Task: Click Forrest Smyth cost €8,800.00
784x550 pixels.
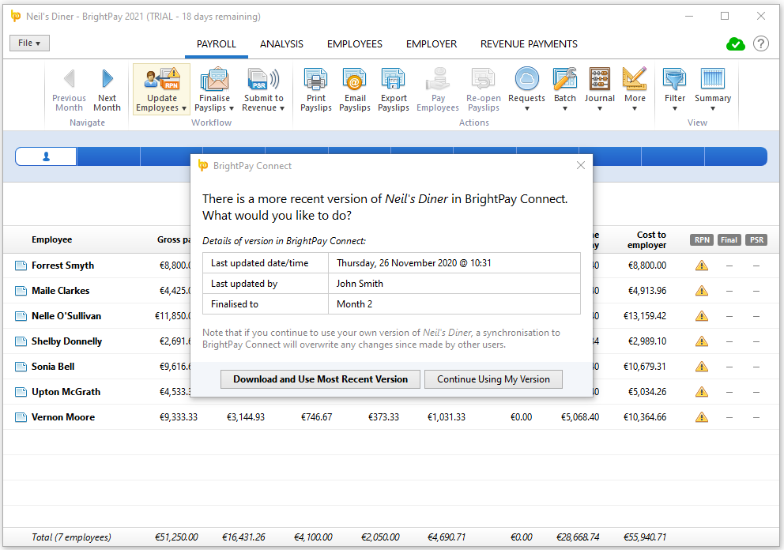Action: pyautogui.click(x=647, y=266)
